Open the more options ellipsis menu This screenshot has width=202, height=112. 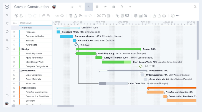tap(178, 16)
